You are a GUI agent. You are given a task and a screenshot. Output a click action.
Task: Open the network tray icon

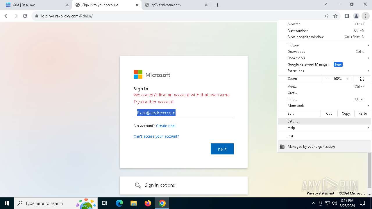(x=328, y=203)
